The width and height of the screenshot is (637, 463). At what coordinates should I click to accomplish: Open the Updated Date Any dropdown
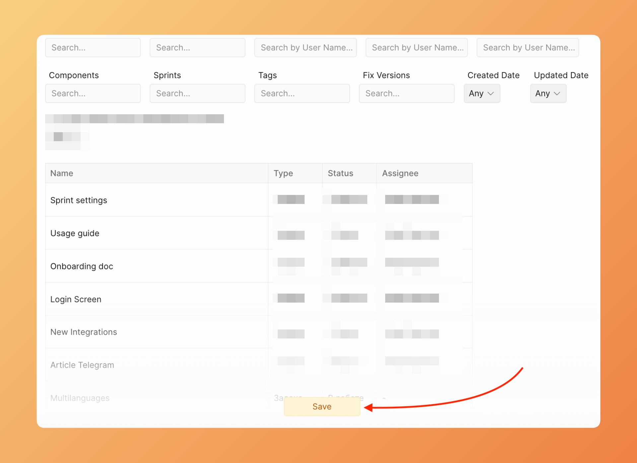click(x=548, y=94)
